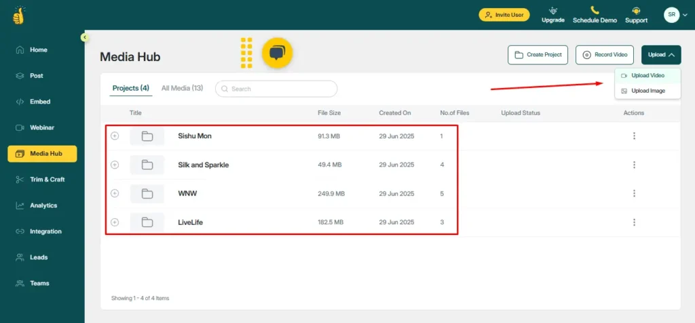Select Media Hub in the sidebar
Image resolution: width=695 pixels, height=323 pixels.
[x=42, y=154]
